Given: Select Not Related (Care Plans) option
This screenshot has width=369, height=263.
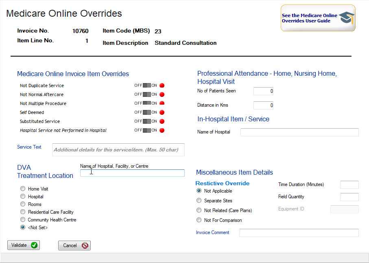Looking at the screenshot, I should pos(199,210).
